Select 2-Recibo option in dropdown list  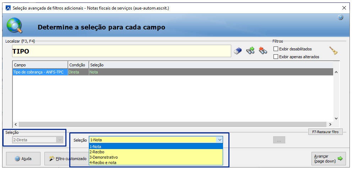156,152
